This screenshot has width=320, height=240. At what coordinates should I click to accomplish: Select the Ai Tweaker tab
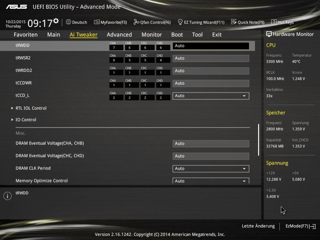[84, 35]
